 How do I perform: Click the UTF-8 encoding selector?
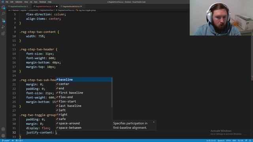(x=228, y=140)
